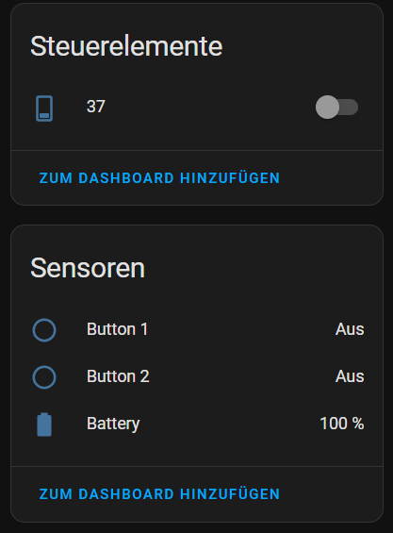This screenshot has width=393, height=533.
Task: Click the percent sign of the Battery reading
Action: (x=358, y=424)
